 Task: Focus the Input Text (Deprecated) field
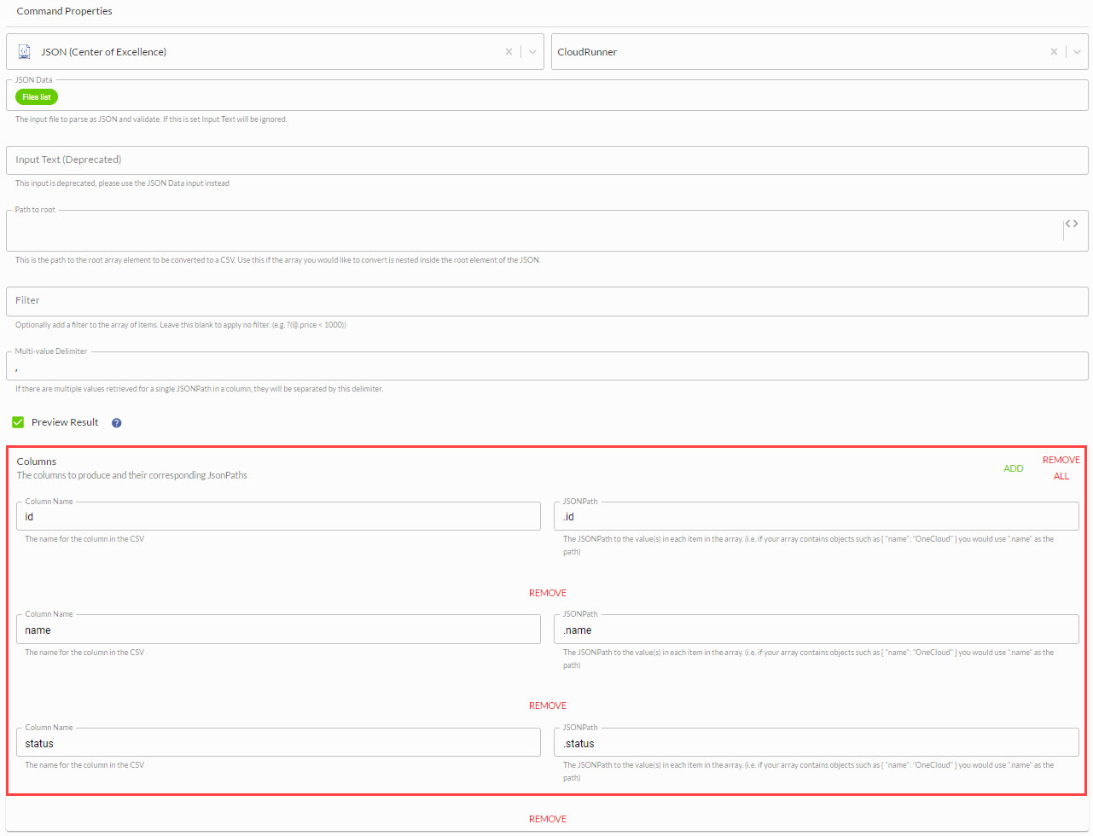[x=546, y=160]
